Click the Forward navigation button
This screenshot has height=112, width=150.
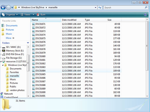tap(8, 7)
